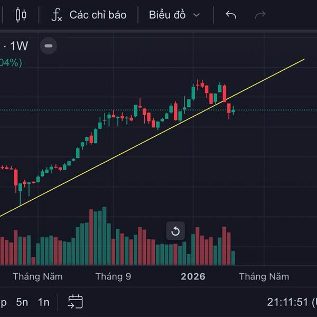Open the Các chỉ báo indicators panel
The height and width of the screenshot is (317, 317).
click(x=89, y=15)
